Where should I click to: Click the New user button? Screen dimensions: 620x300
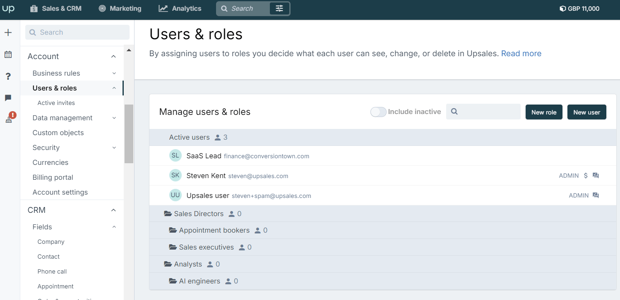[x=587, y=112]
